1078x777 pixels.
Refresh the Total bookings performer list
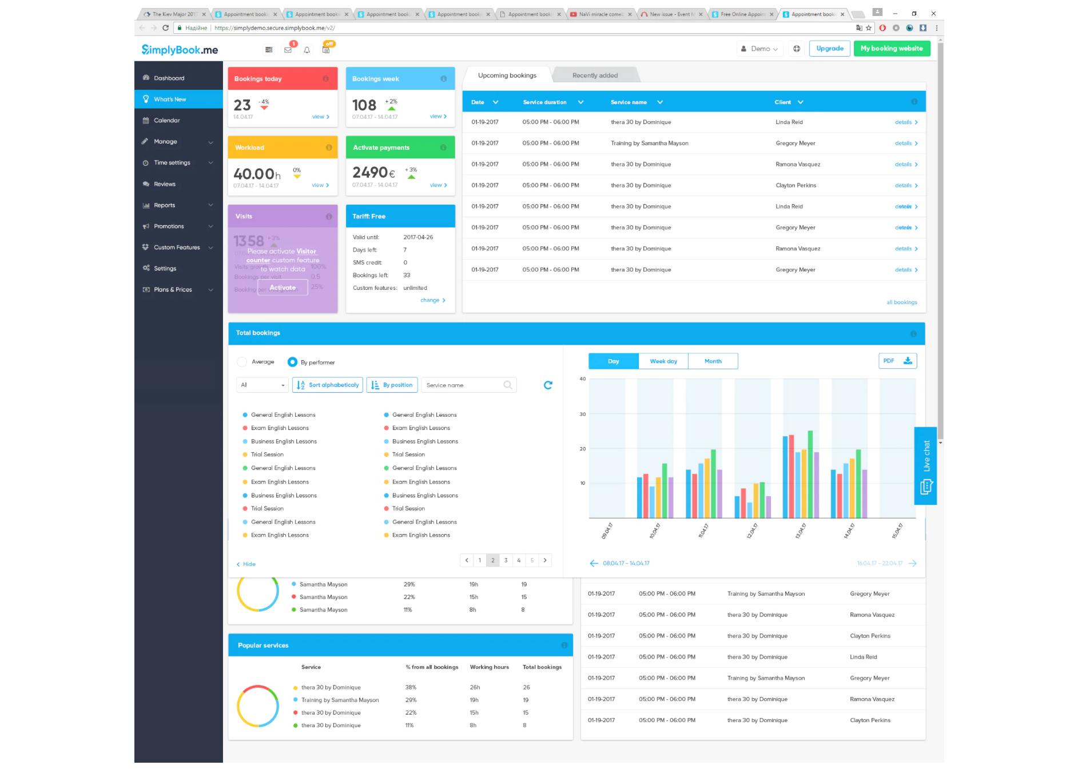coord(547,385)
